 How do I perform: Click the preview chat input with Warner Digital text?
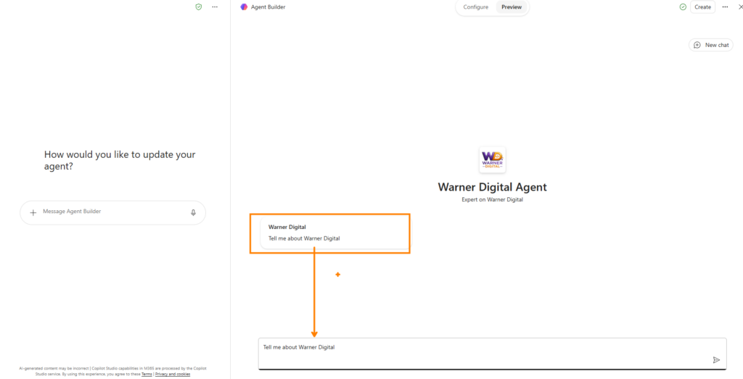[493, 354]
